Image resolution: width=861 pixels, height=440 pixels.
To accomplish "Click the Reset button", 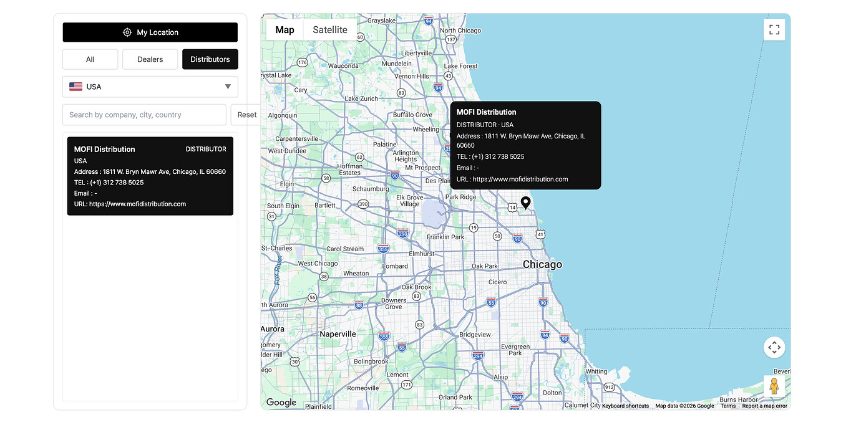I will pyautogui.click(x=246, y=115).
